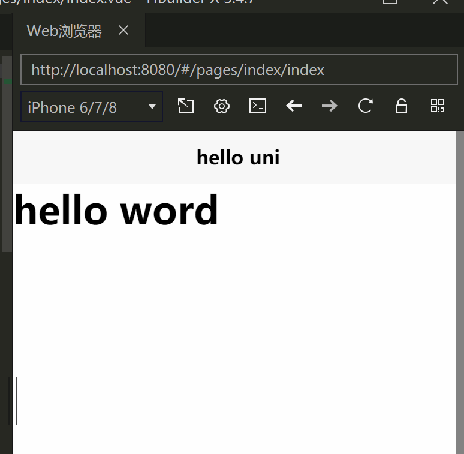The image size is (464, 454).
Task: Go back with the left arrow
Action: pyautogui.click(x=294, y=106)
